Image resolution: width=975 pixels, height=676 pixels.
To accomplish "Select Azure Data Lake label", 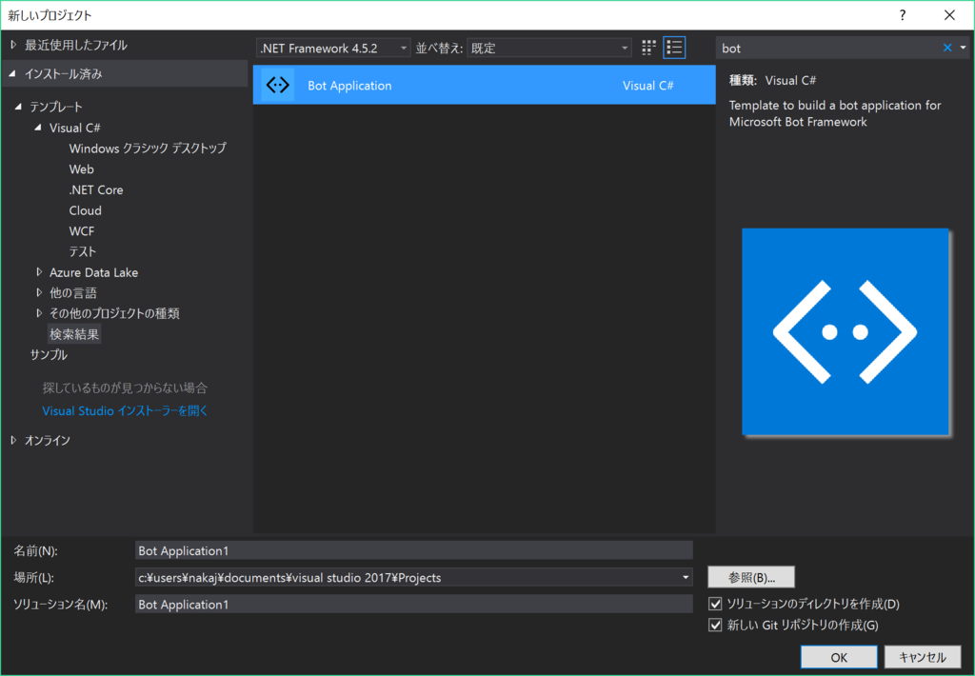I will 94,272.
